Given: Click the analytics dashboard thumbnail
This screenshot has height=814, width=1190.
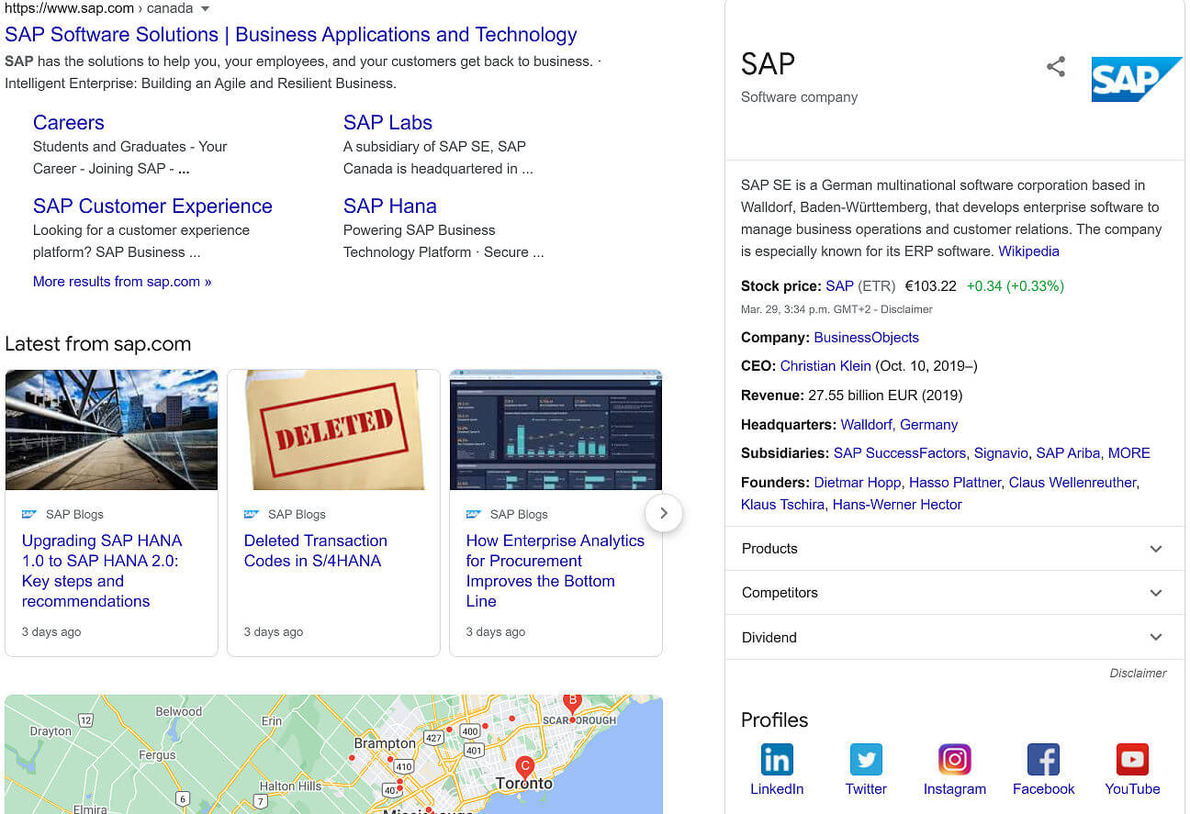Looking at the screenshot, I should (x=556, y=429).
